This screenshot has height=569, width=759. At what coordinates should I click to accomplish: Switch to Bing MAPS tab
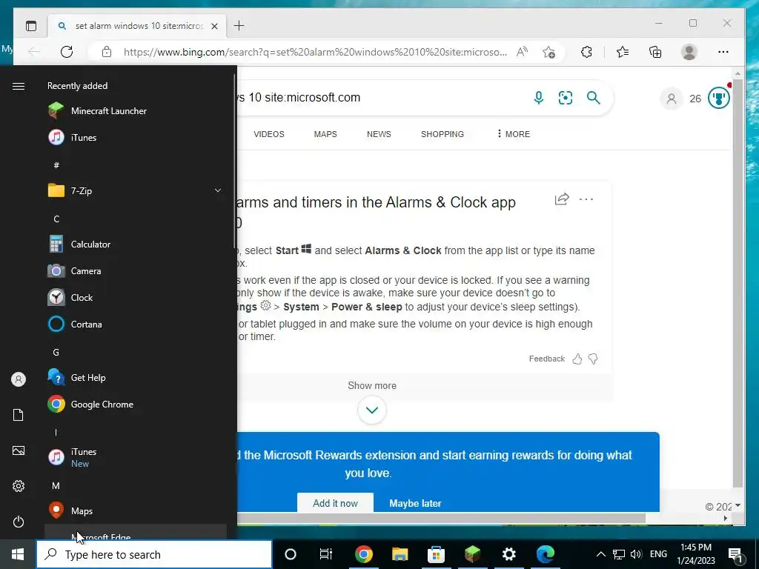(325, 134)
